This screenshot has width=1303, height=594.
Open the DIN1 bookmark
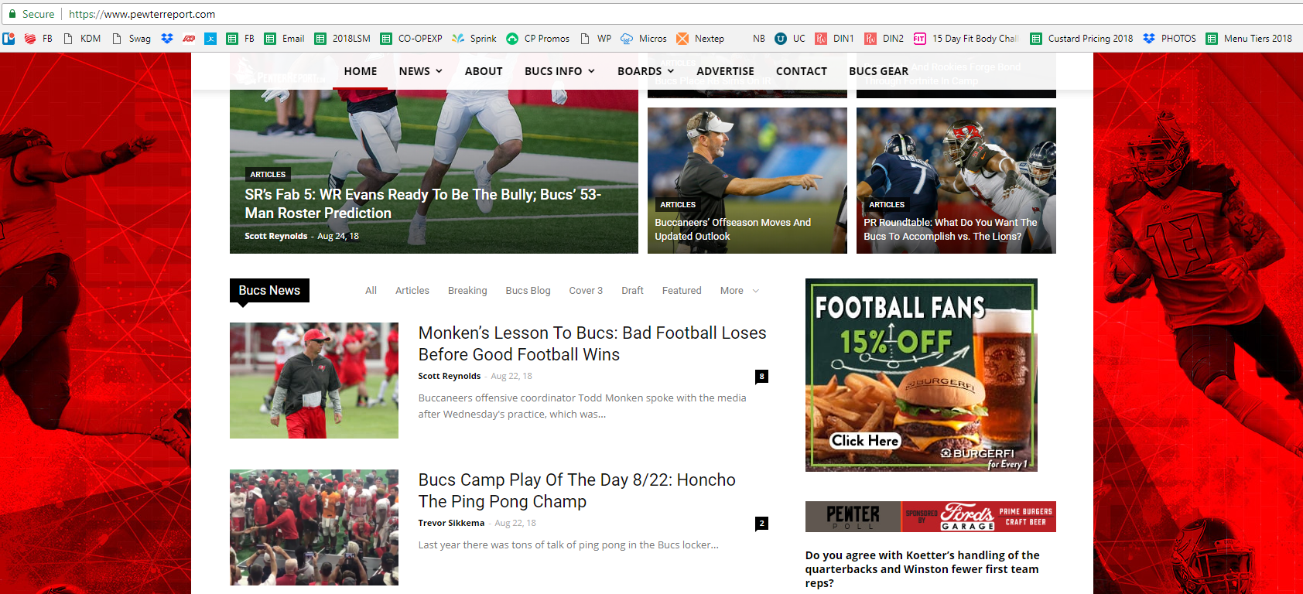click(x=835, y=38)
